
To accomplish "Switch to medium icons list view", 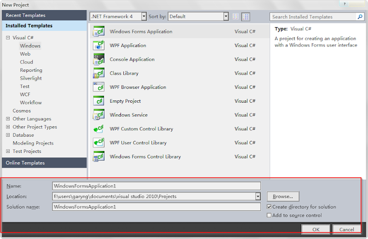I will [246, 17].
